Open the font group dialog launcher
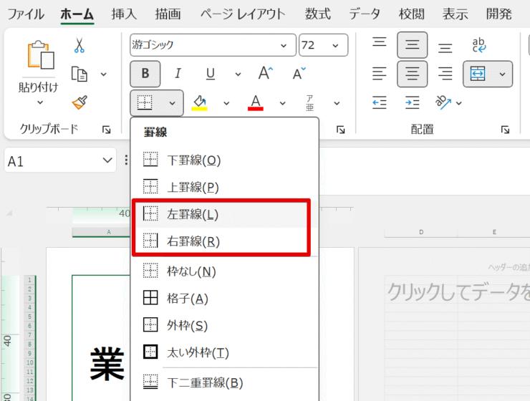530x401 pixels. (x=341, y=130)
